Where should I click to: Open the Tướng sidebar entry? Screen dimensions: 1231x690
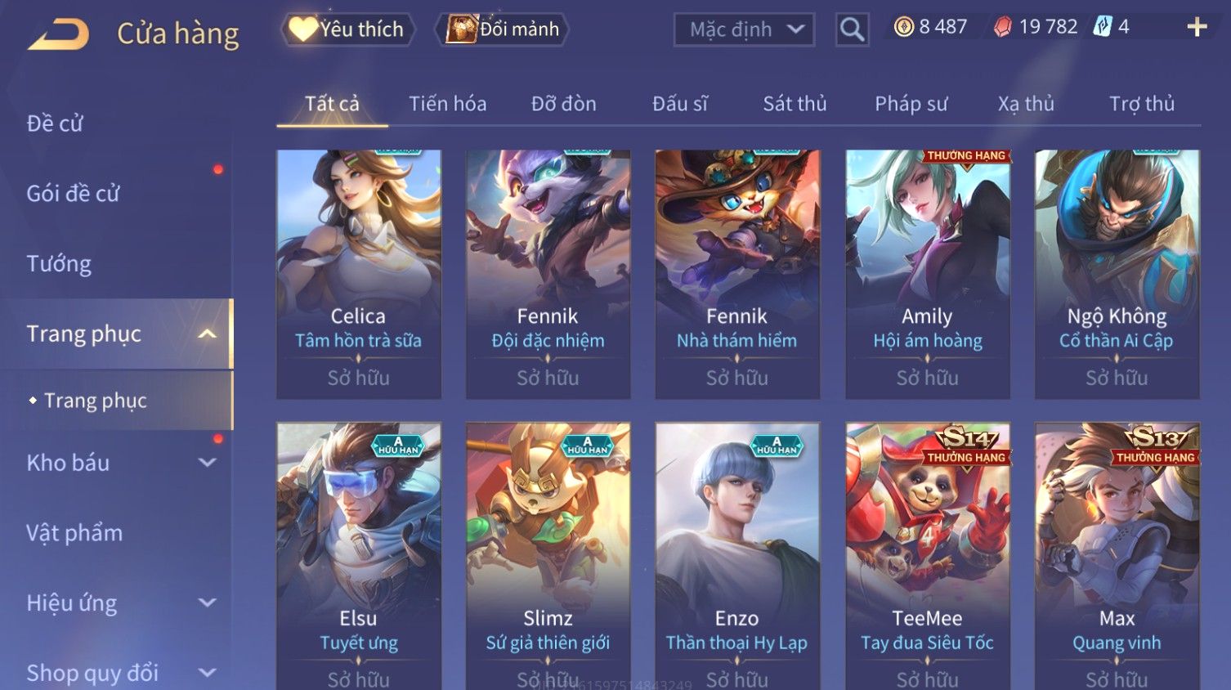click(x=59, y=264)
